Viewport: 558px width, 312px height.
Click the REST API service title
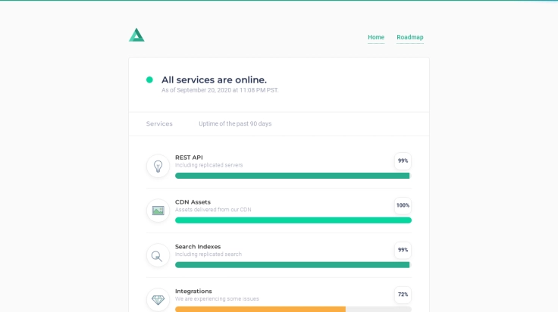coord(189,158)
